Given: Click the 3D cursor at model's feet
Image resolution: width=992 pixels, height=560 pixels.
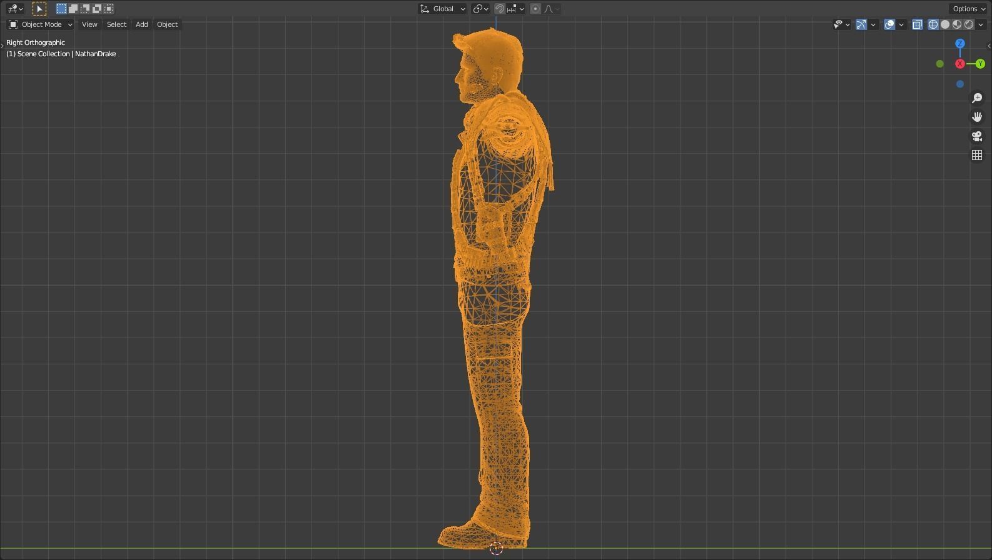Looking at the screenshot, I should (x=496, y=549).
